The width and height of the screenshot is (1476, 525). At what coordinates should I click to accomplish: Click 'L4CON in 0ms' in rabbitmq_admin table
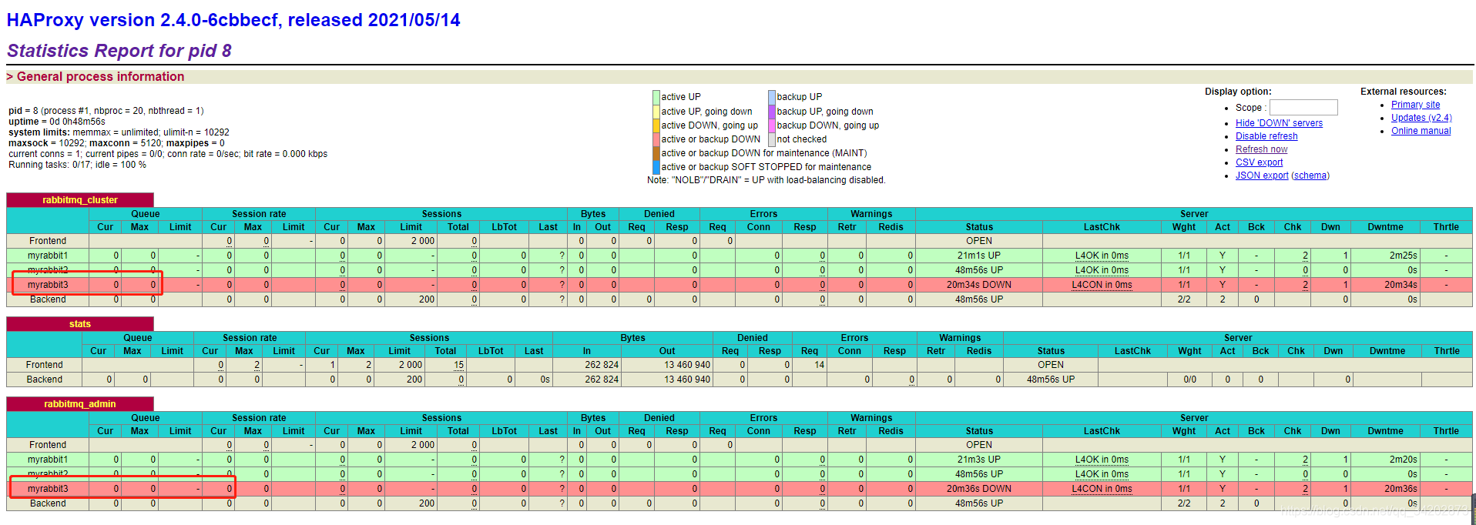[1102, 489]
